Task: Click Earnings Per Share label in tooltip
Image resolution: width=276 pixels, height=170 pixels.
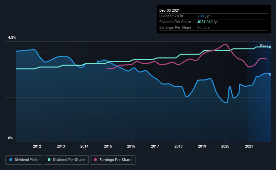Action: [175, 27]
